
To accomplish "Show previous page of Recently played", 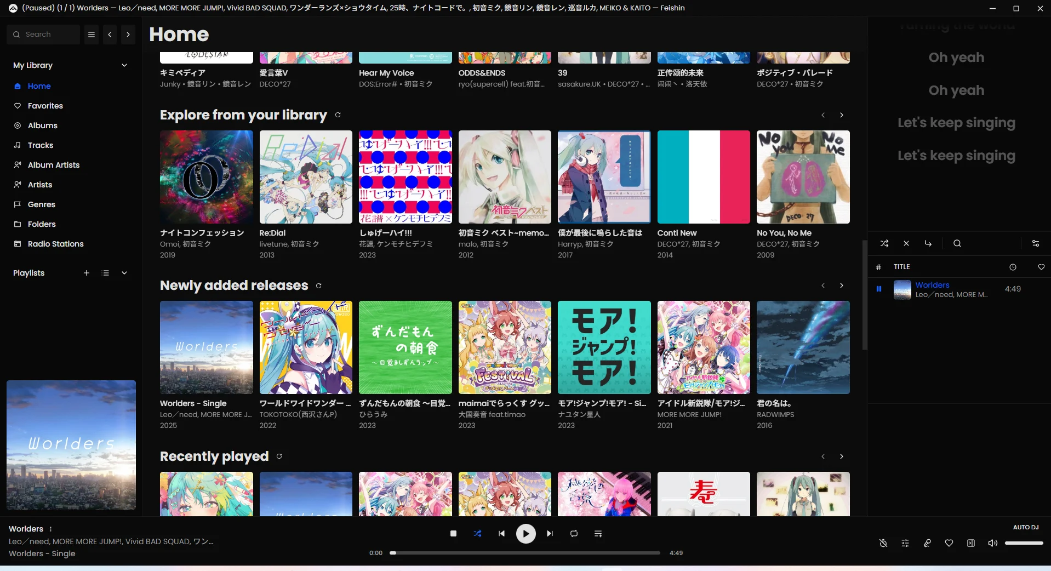I will [823, 456].
